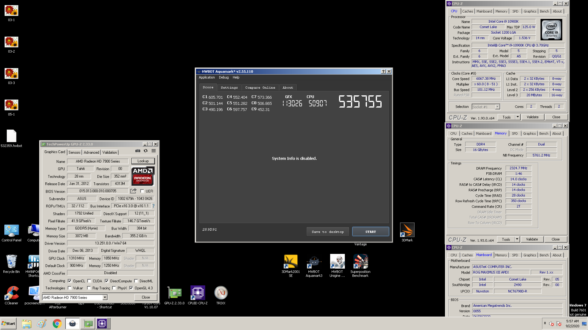Click the Lookup button in GPU-Z
This screenshot has width=588, height=330.
click(143, 161)
